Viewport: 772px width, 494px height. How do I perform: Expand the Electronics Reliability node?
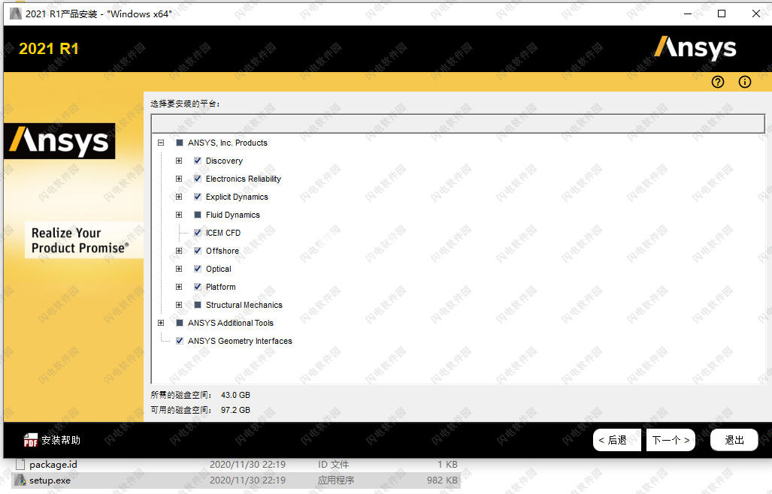[179, 179]
